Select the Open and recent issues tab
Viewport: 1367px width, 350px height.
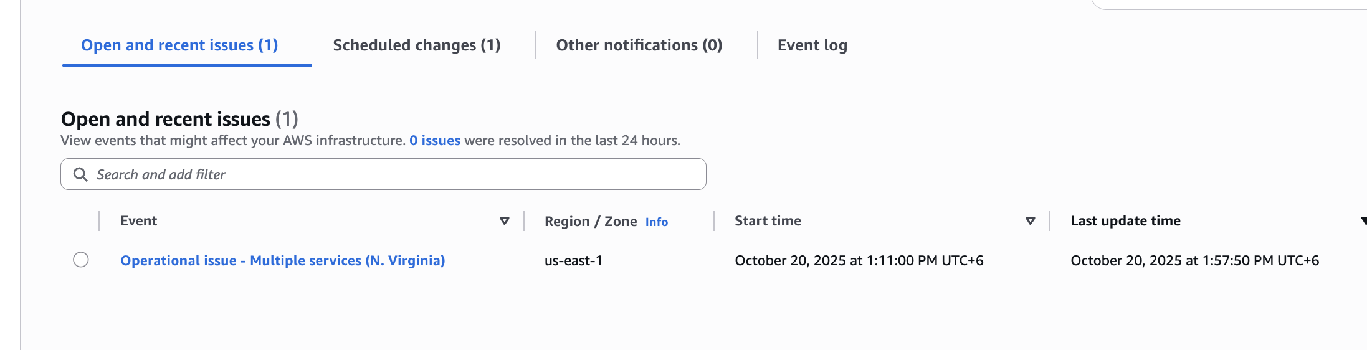179,45
